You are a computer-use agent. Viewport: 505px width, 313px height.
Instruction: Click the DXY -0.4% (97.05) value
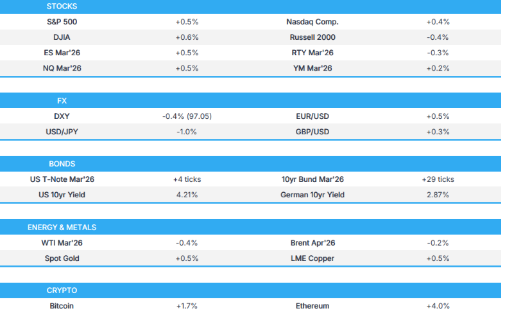coord(187,116)
